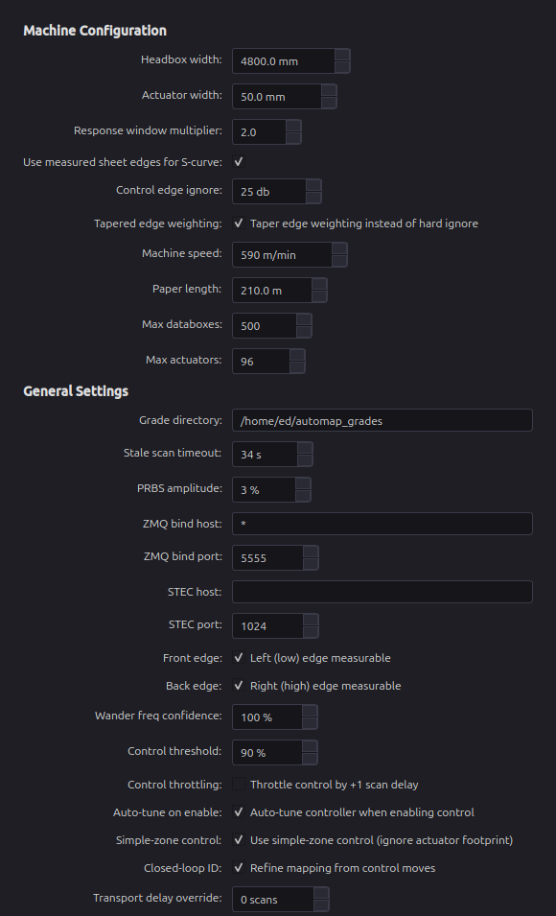The height and width of the screenshot is (916, 556).
Task: Click the Grade directory path field
Action: point(382,420)
